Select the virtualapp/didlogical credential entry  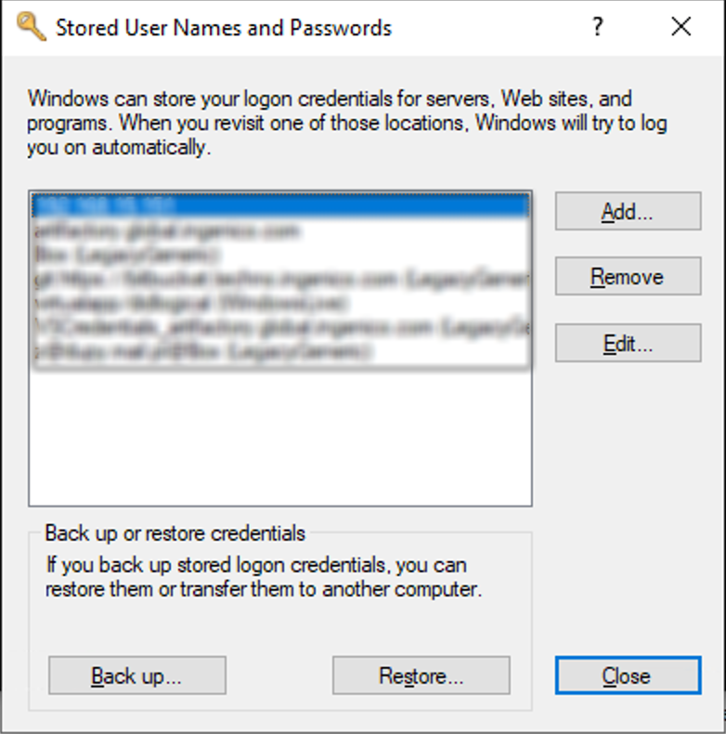click(191, 302)
